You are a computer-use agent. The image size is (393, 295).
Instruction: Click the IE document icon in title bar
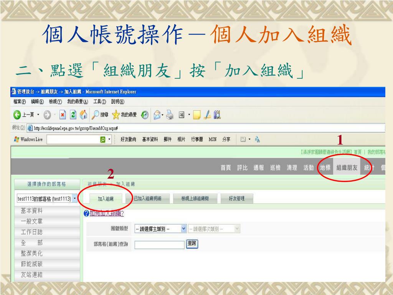pos(14,91)
